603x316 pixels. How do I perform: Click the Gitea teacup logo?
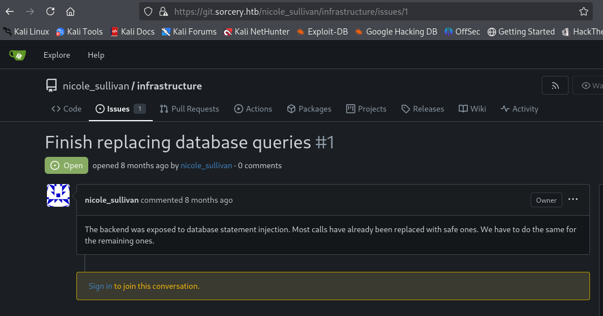tap(18, 55)
